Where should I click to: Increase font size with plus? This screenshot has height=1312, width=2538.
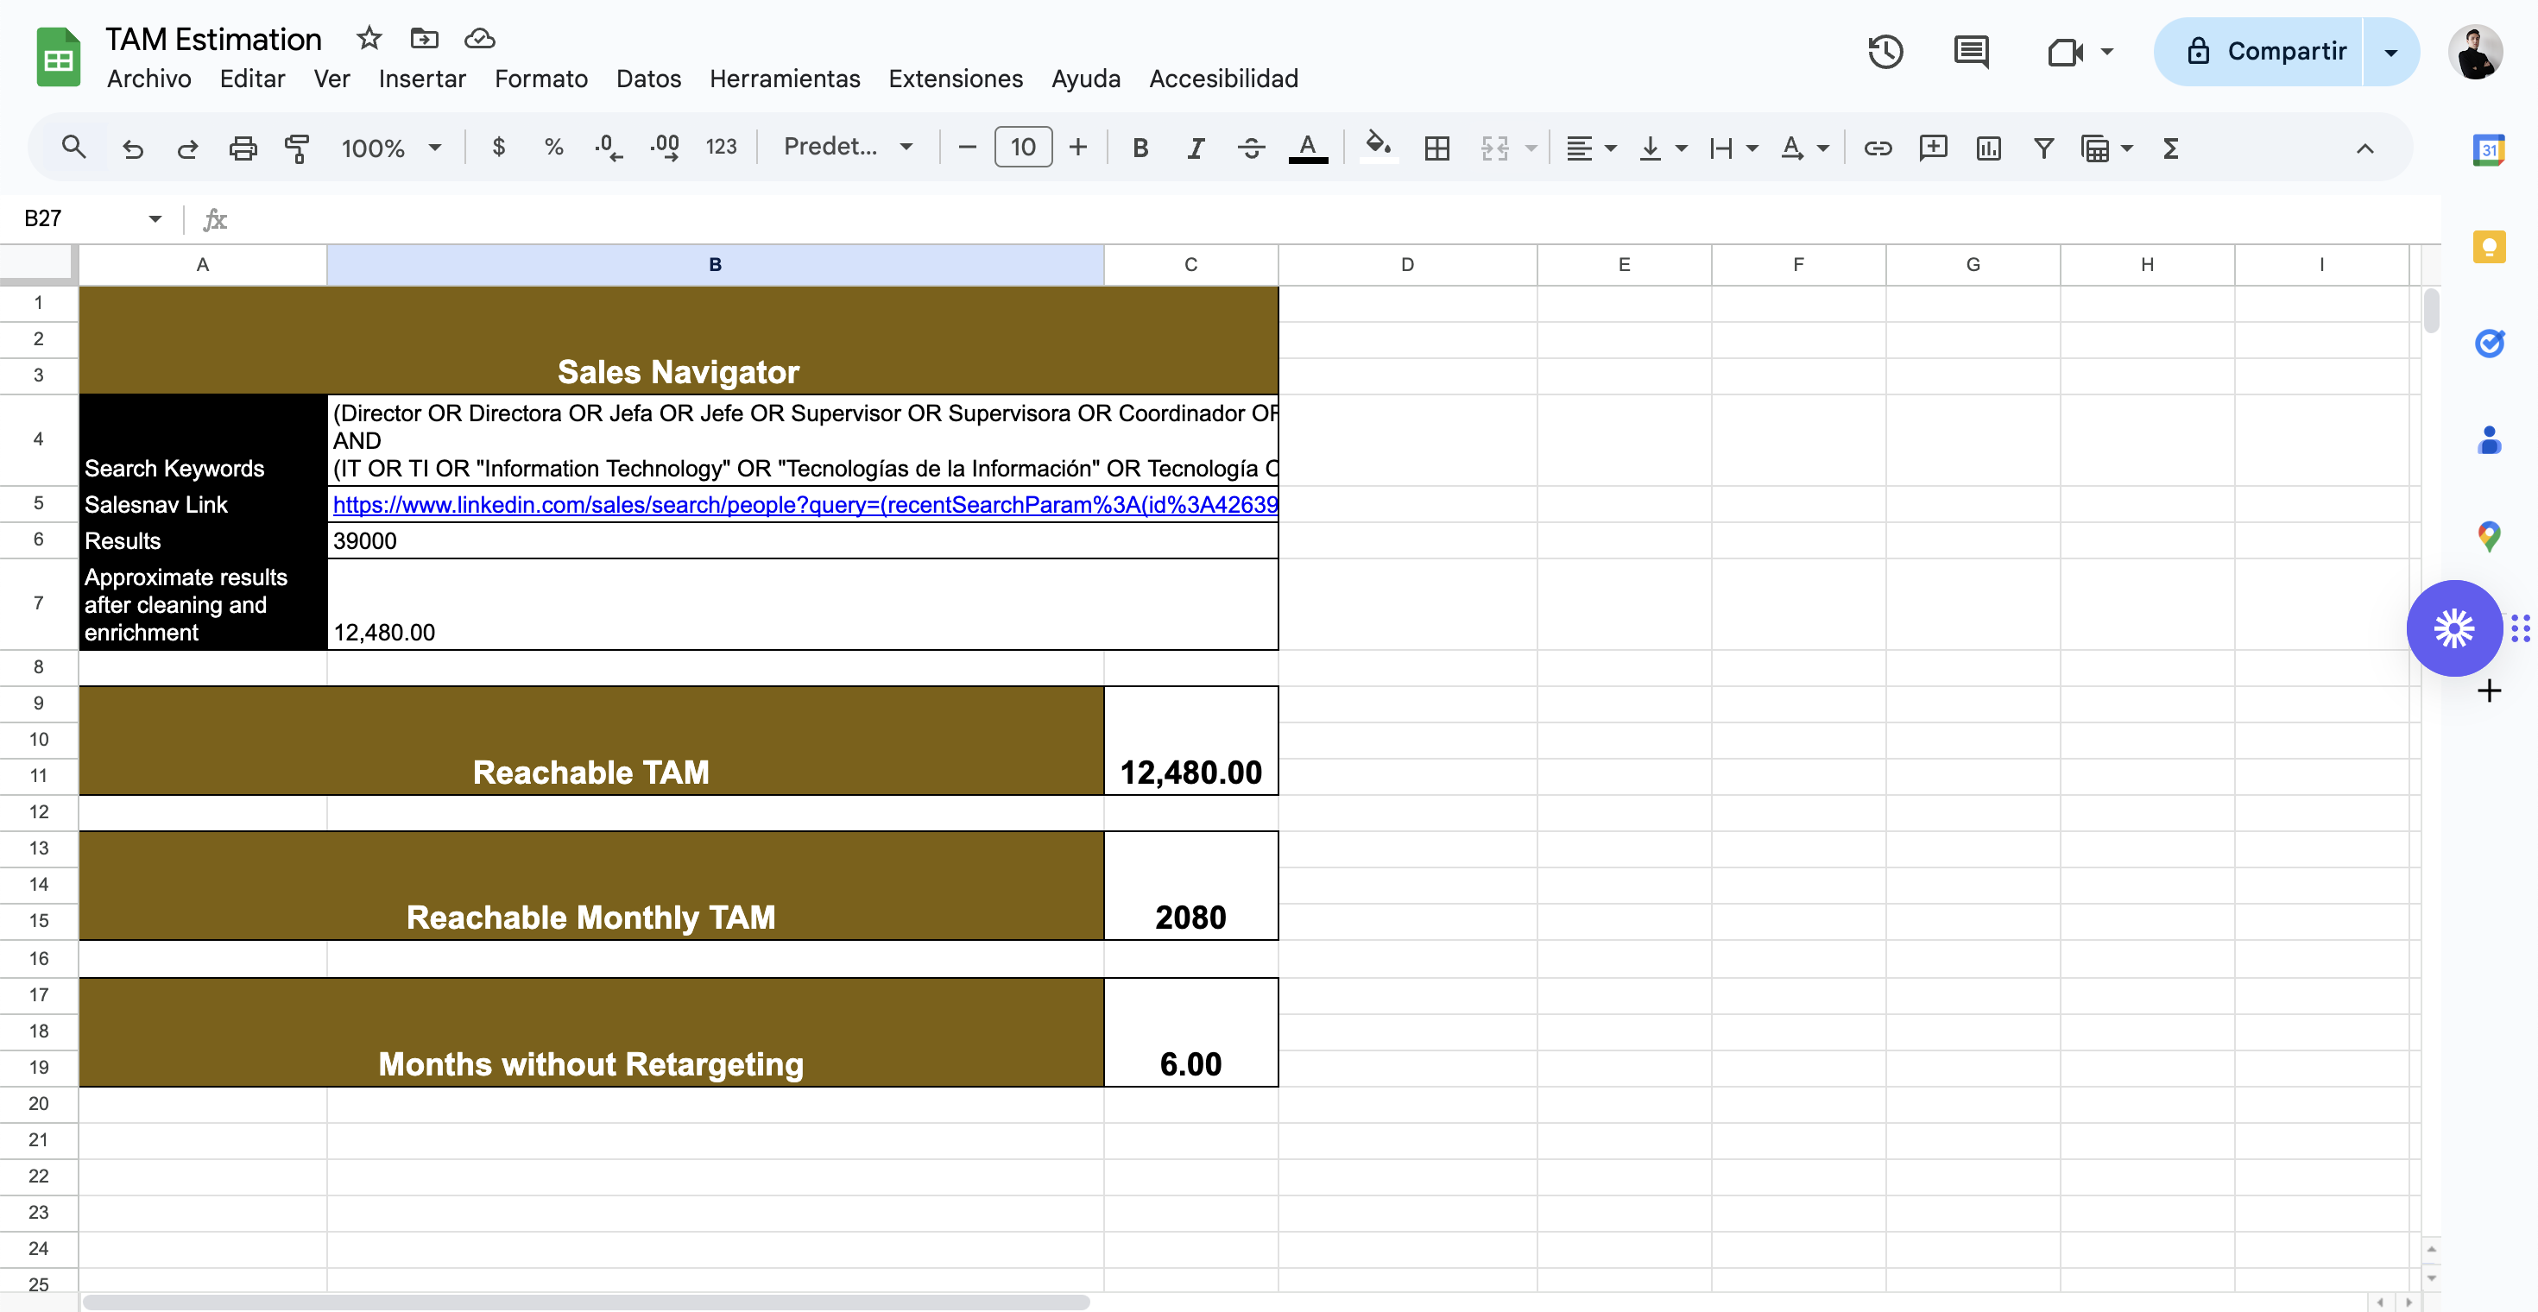click(1078, 148)
